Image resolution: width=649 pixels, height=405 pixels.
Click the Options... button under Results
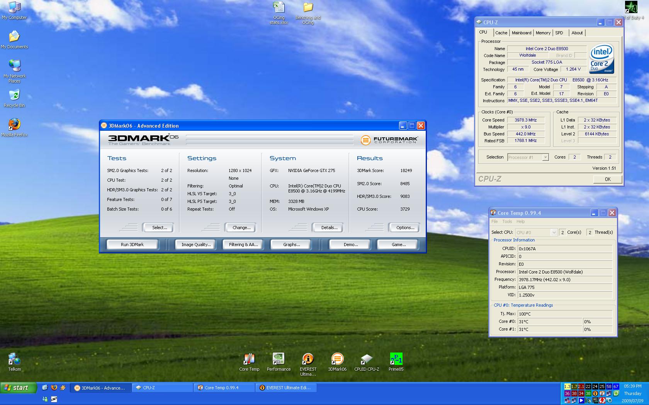point(404,228)
